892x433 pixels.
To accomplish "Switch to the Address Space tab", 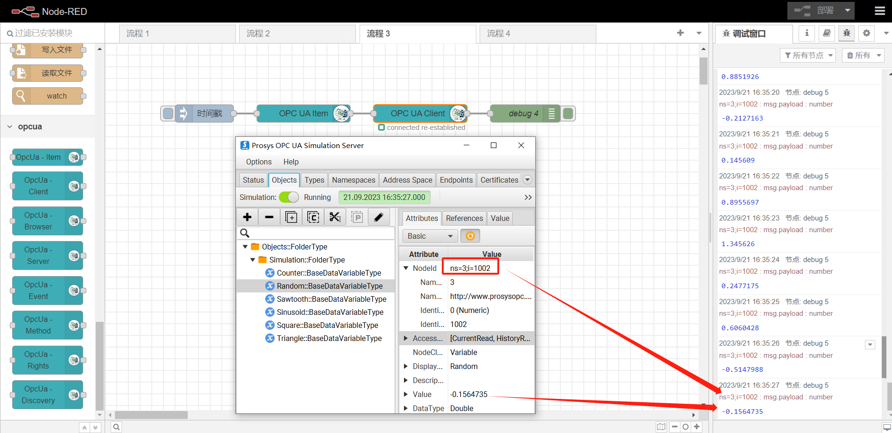I will pos(408,180).
